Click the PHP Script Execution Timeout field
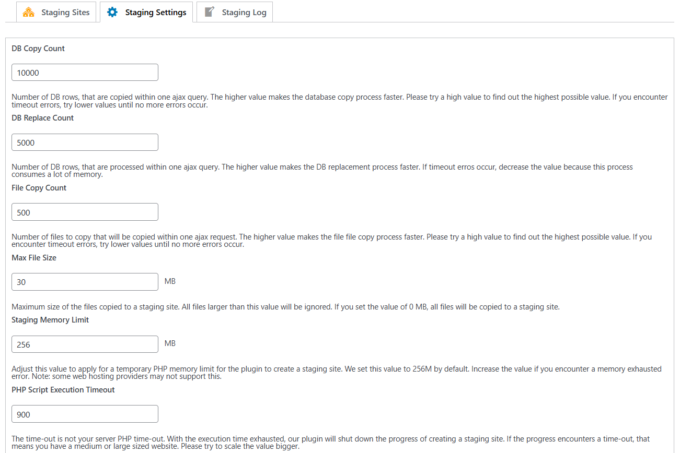This screenshot has width=680, height=453. tap(85, 414)
